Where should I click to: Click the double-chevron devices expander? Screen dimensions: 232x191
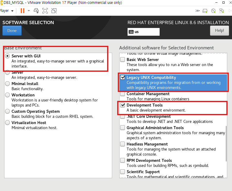click(x=197, y=11)
